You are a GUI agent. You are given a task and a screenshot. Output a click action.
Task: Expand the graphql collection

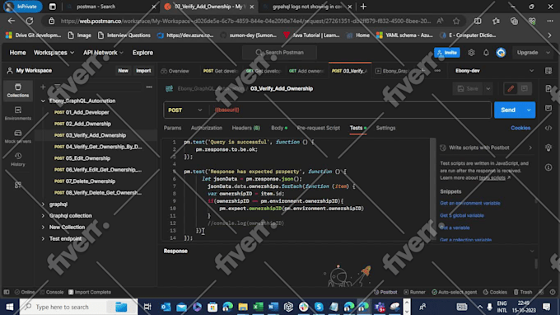43,205
